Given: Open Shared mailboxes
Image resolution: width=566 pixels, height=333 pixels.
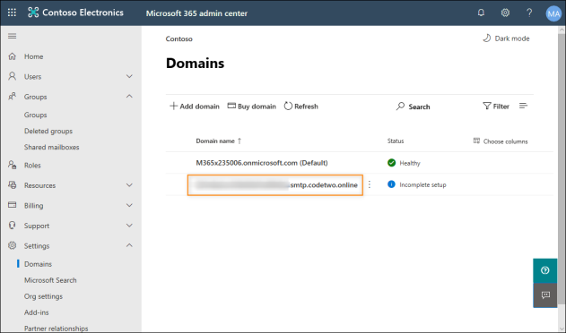Looking at the screenshot, I should pyautogui.click(x=52, y=147).
